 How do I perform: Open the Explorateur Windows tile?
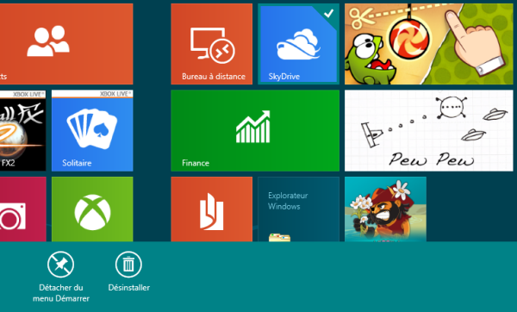point(298,209)
